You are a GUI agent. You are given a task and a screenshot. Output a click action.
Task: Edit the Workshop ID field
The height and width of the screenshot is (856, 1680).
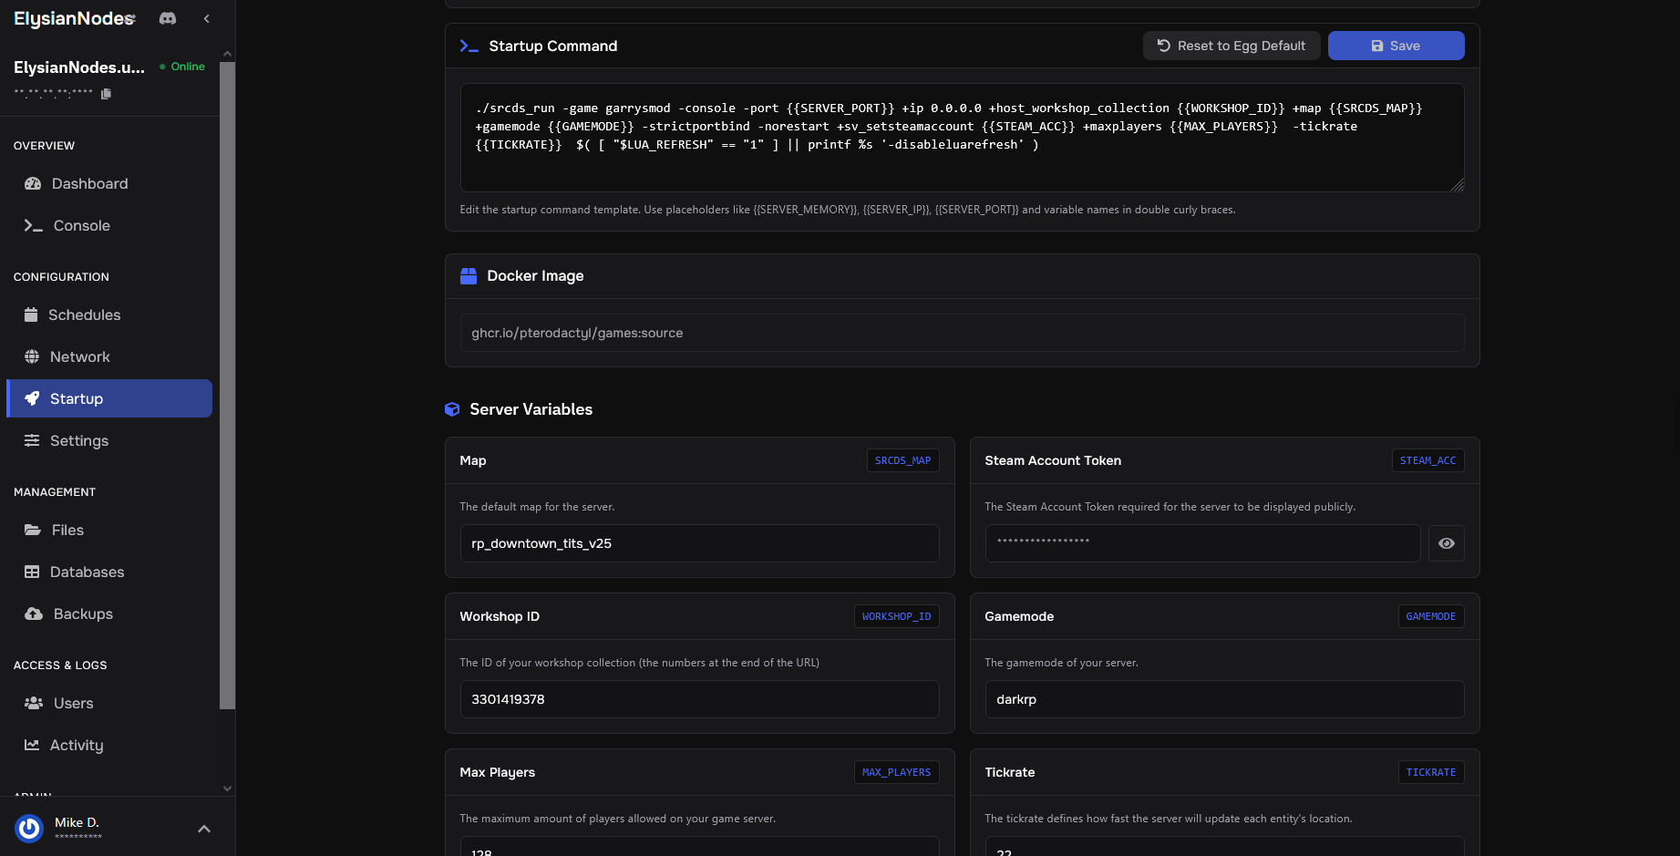[x=699, y=699]
